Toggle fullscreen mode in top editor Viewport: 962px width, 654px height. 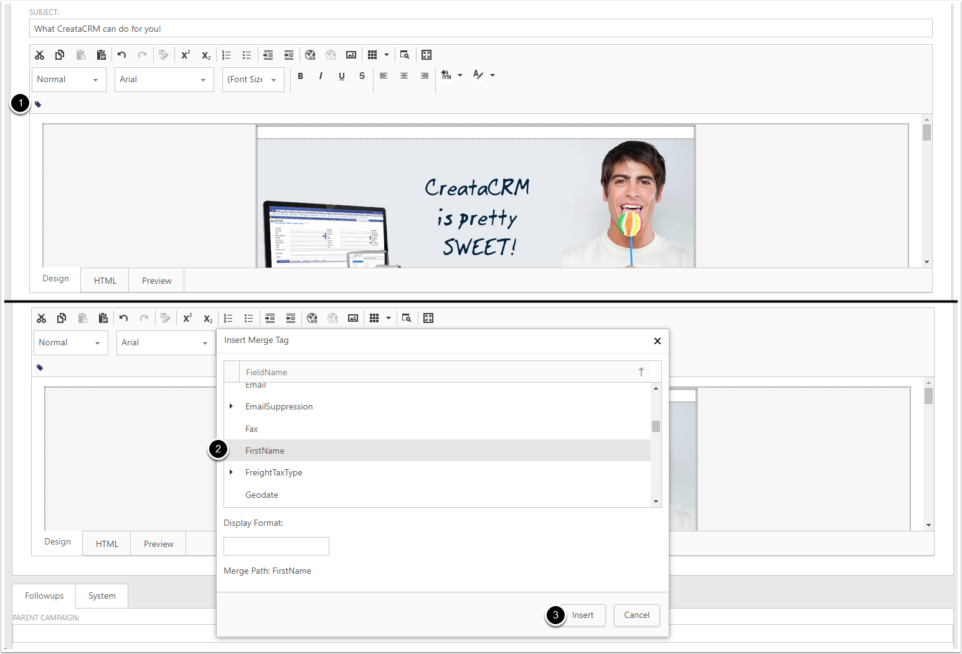(x=427, y=55)
